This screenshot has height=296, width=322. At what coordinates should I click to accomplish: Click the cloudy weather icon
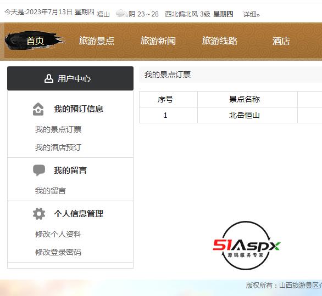pos(122,14)
